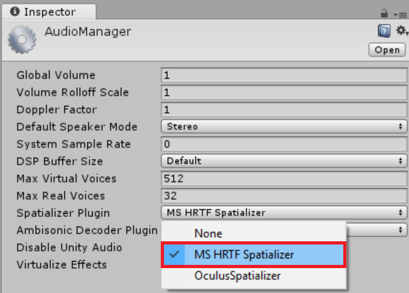The height and width of the screenshot is (293, 409).
Task: Choose MS HRTF Spatializer option
Action: coord(244,255)
